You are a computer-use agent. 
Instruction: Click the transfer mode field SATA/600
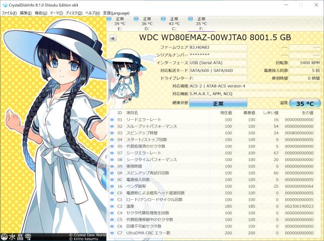coord(218,70)
